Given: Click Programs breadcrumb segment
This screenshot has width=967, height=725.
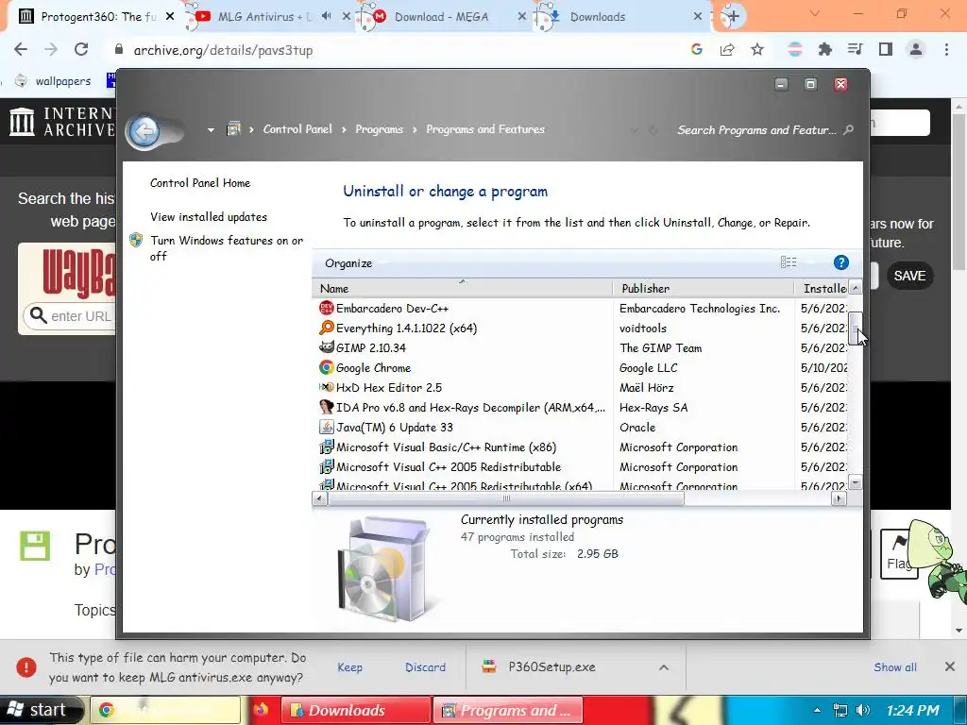Looking at the screenshot, I should pyautogui.click(x=379, y=129).
